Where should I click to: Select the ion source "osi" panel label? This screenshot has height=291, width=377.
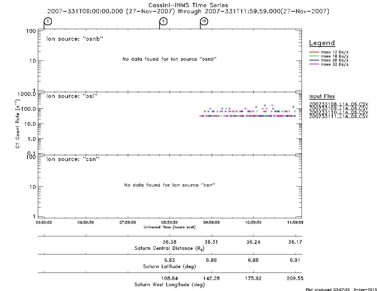[72, 96]
